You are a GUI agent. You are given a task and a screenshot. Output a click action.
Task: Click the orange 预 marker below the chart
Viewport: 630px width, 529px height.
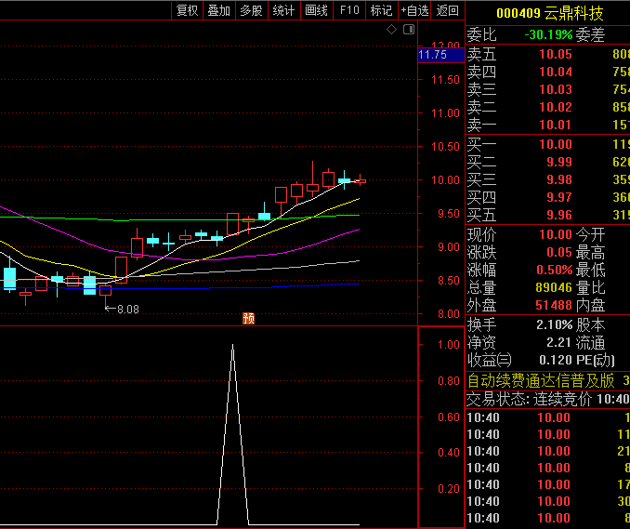[248, 318]
